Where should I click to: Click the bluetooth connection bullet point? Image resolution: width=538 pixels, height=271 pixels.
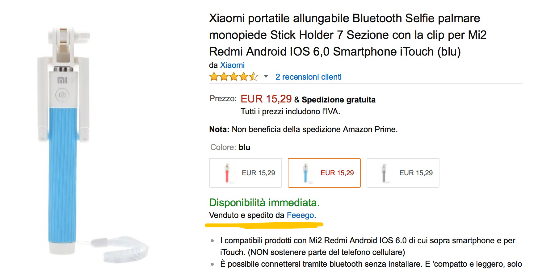coord(371,264)
